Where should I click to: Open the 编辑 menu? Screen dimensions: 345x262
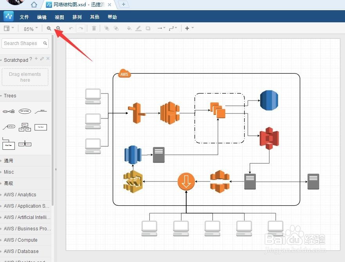tap(42, 17)
